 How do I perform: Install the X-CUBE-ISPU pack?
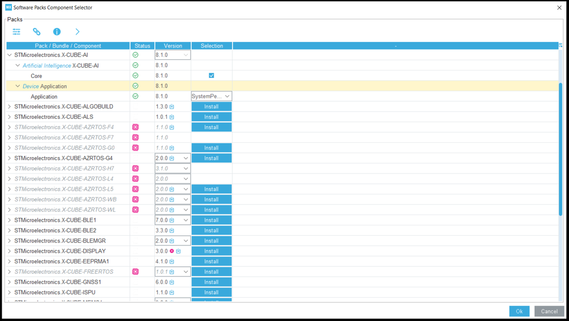pyautogui.click(x=211, y=293)
